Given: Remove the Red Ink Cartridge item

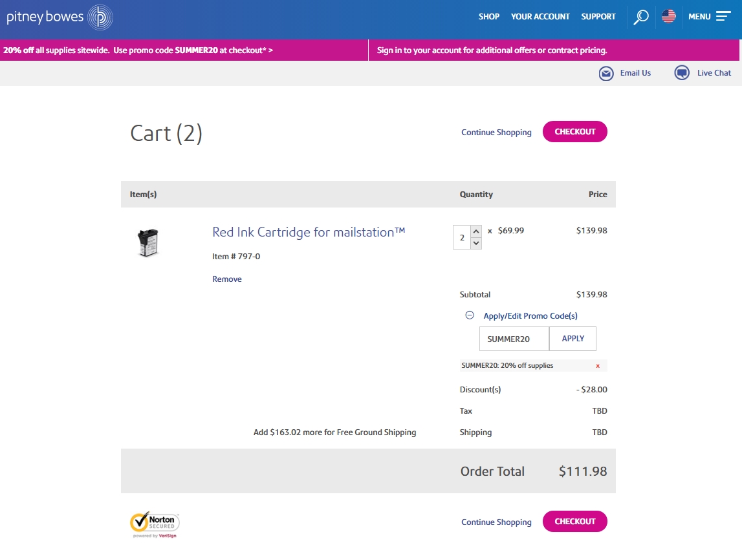Looking at the screenshot, I should click(x=227, y=279).
